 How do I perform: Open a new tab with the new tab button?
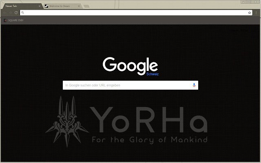tap(86, 7)
